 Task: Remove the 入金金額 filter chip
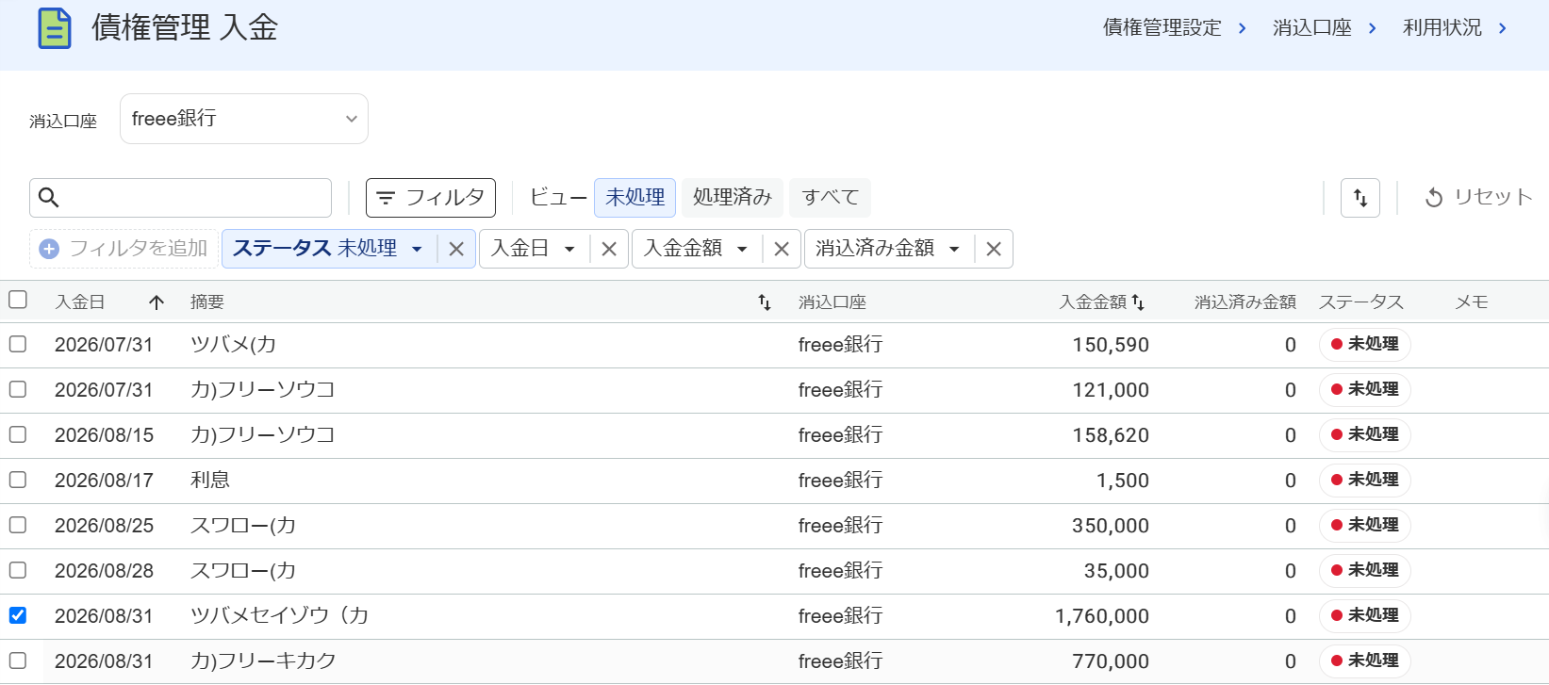(x=782, y=249)
